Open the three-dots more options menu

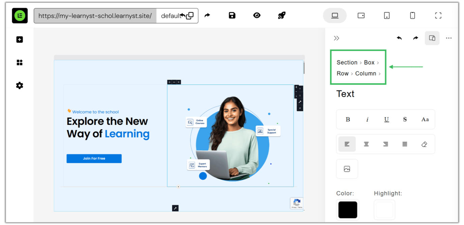click(448, 38)
